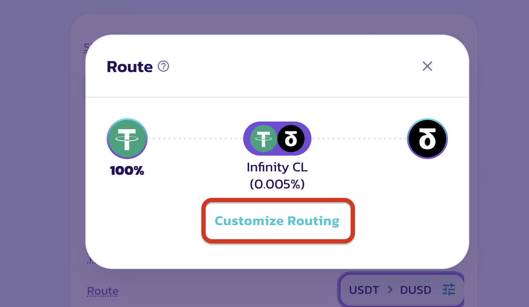Viewport: 529px width, 307px height.
Task: Click the underlined Route label below the modal
Action: [103, 291]
